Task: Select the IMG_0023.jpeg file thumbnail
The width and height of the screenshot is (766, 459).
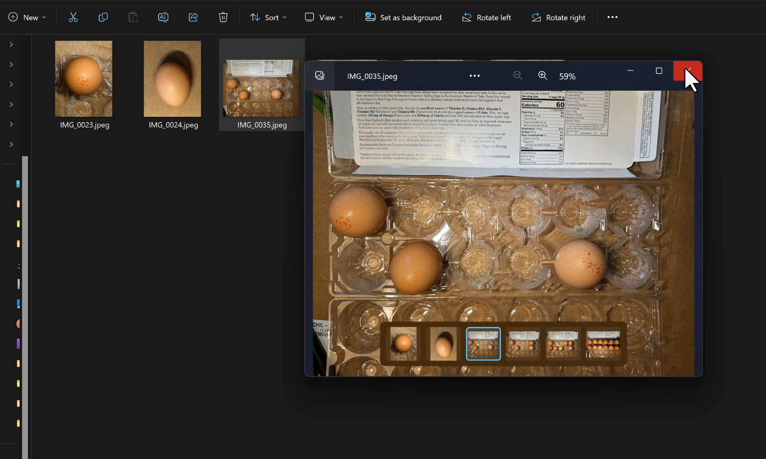Action: click(x=84, y=79)
